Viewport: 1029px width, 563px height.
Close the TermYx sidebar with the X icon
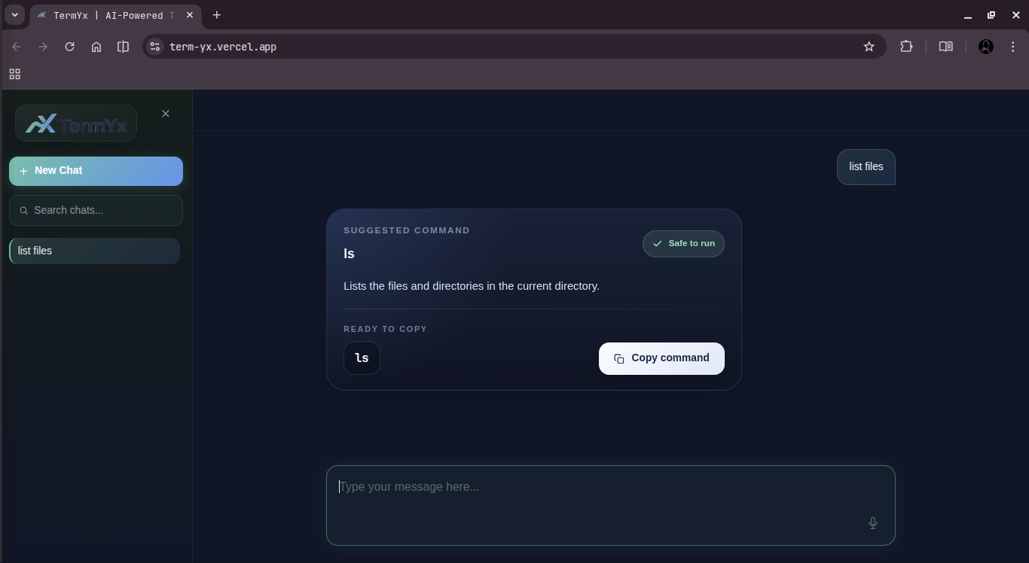click(166, 114)
